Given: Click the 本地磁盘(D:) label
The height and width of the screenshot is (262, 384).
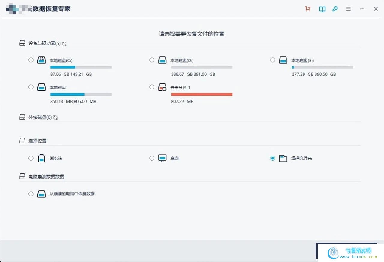Looking at the screenshot, I should (x=182, y=60).
